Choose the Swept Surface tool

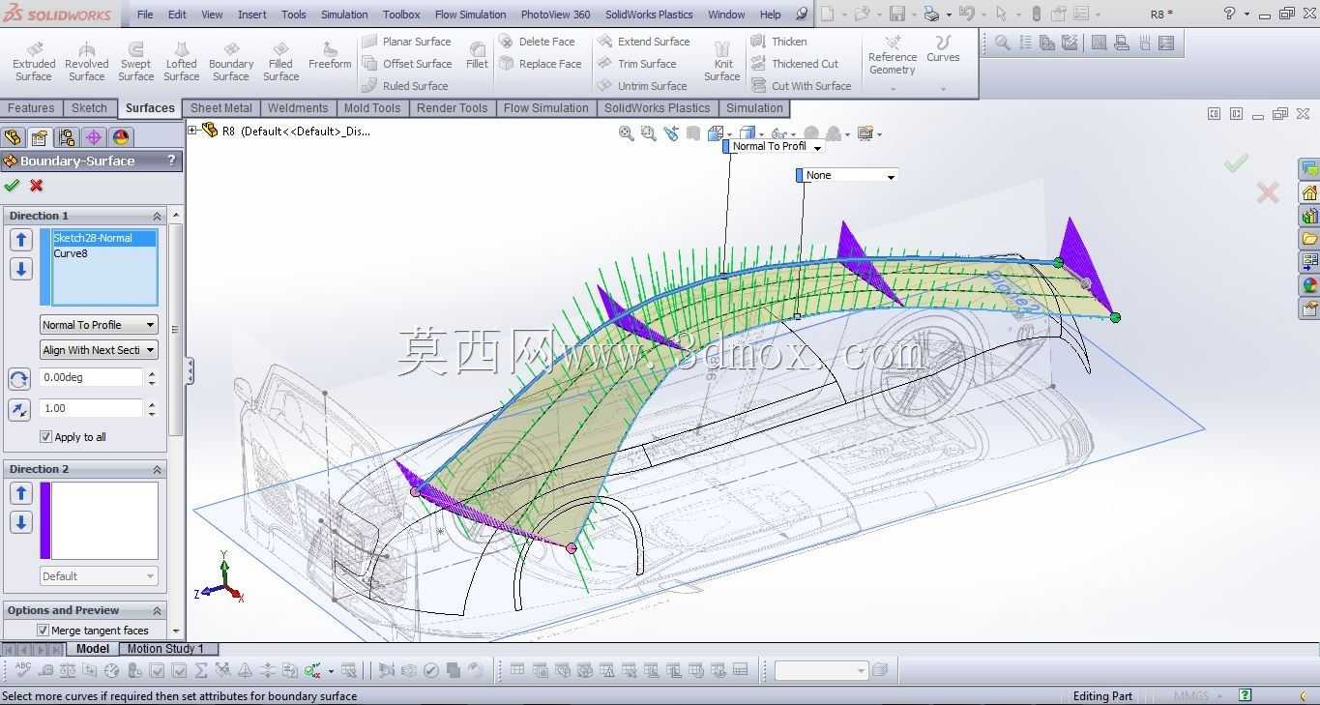[x=135, y=61]
